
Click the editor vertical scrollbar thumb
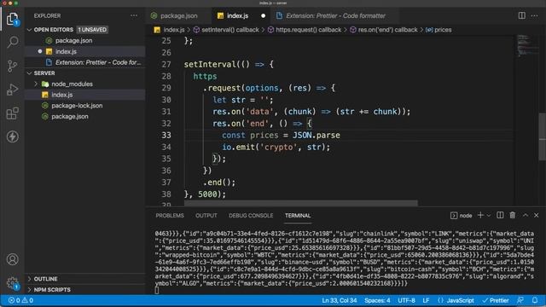coord(543,136)
